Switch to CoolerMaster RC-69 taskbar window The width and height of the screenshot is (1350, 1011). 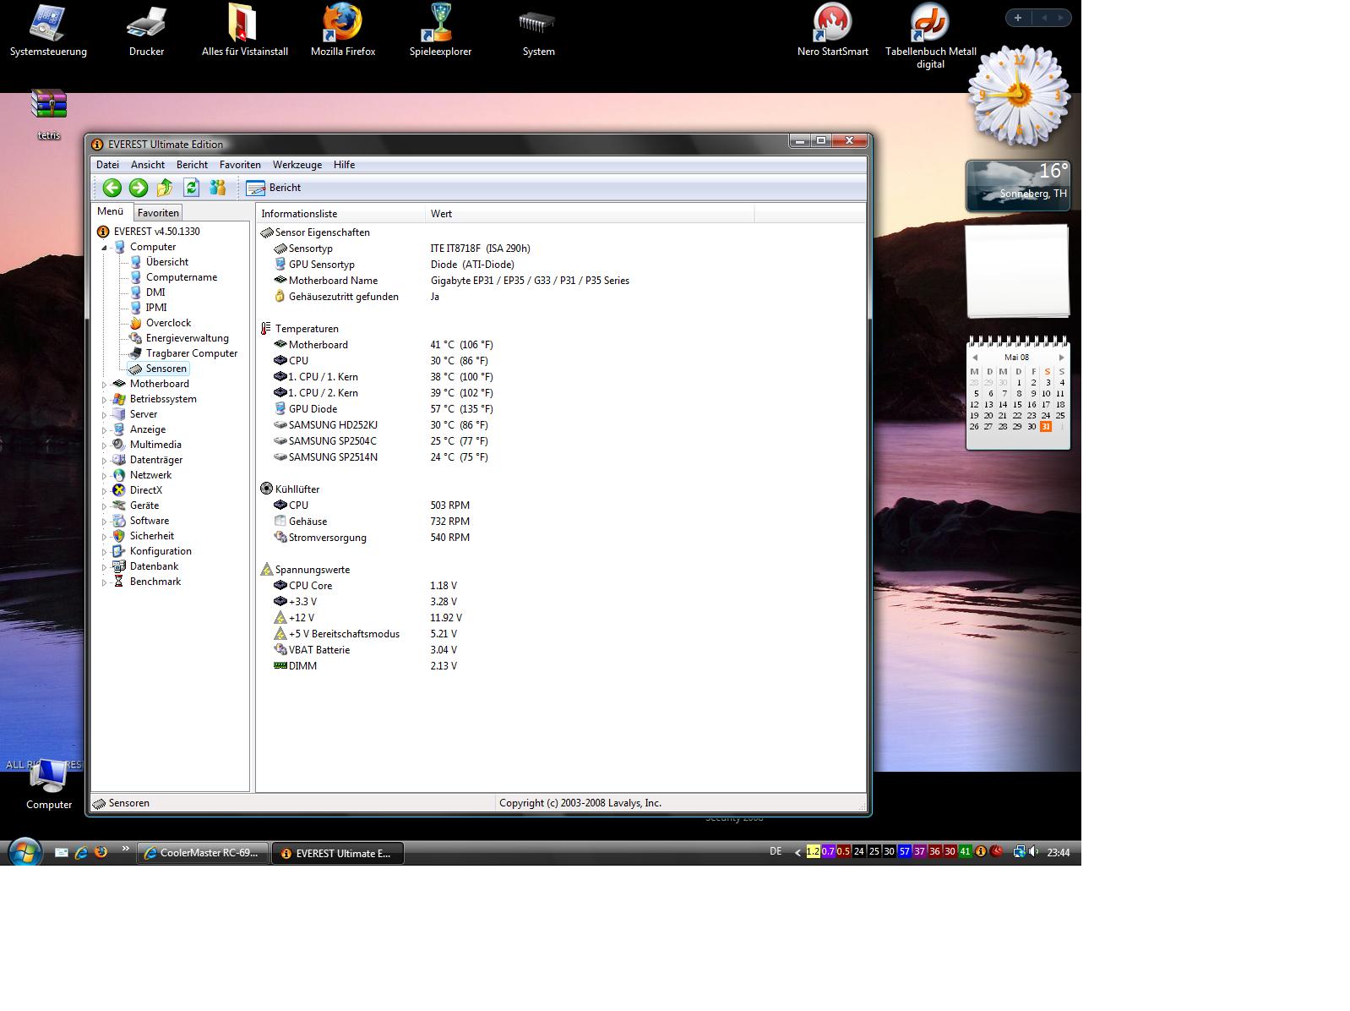[x=203, y=853]
